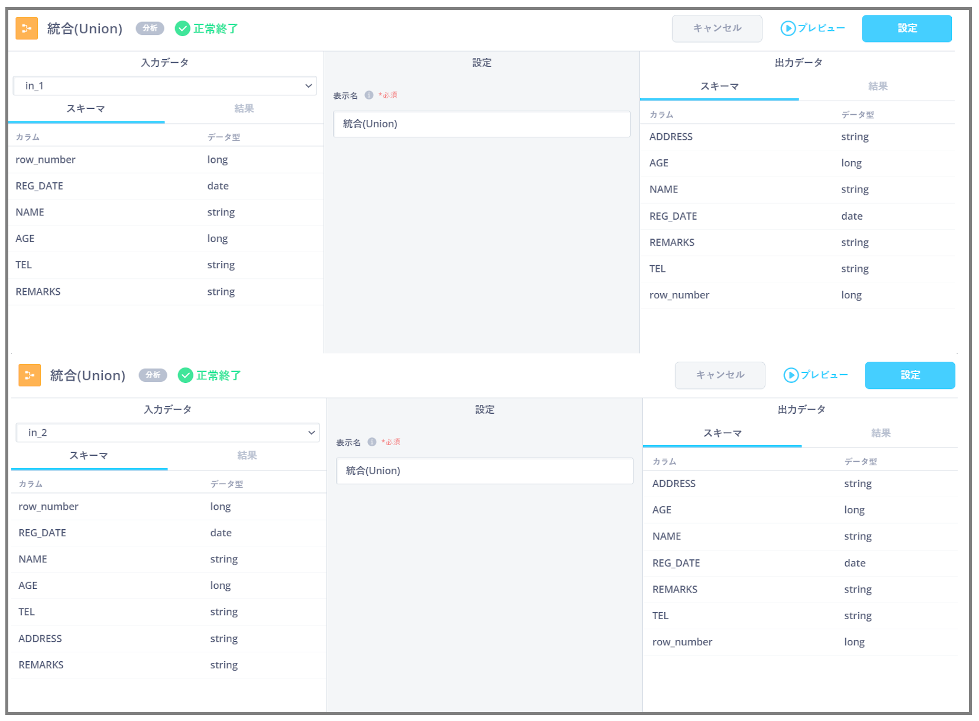Select the output 結果 tab in the bottom panel

(881, 433)
